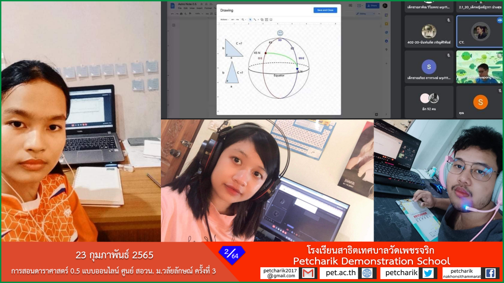Select the CY. participant tile

click(x=479, y=31)
